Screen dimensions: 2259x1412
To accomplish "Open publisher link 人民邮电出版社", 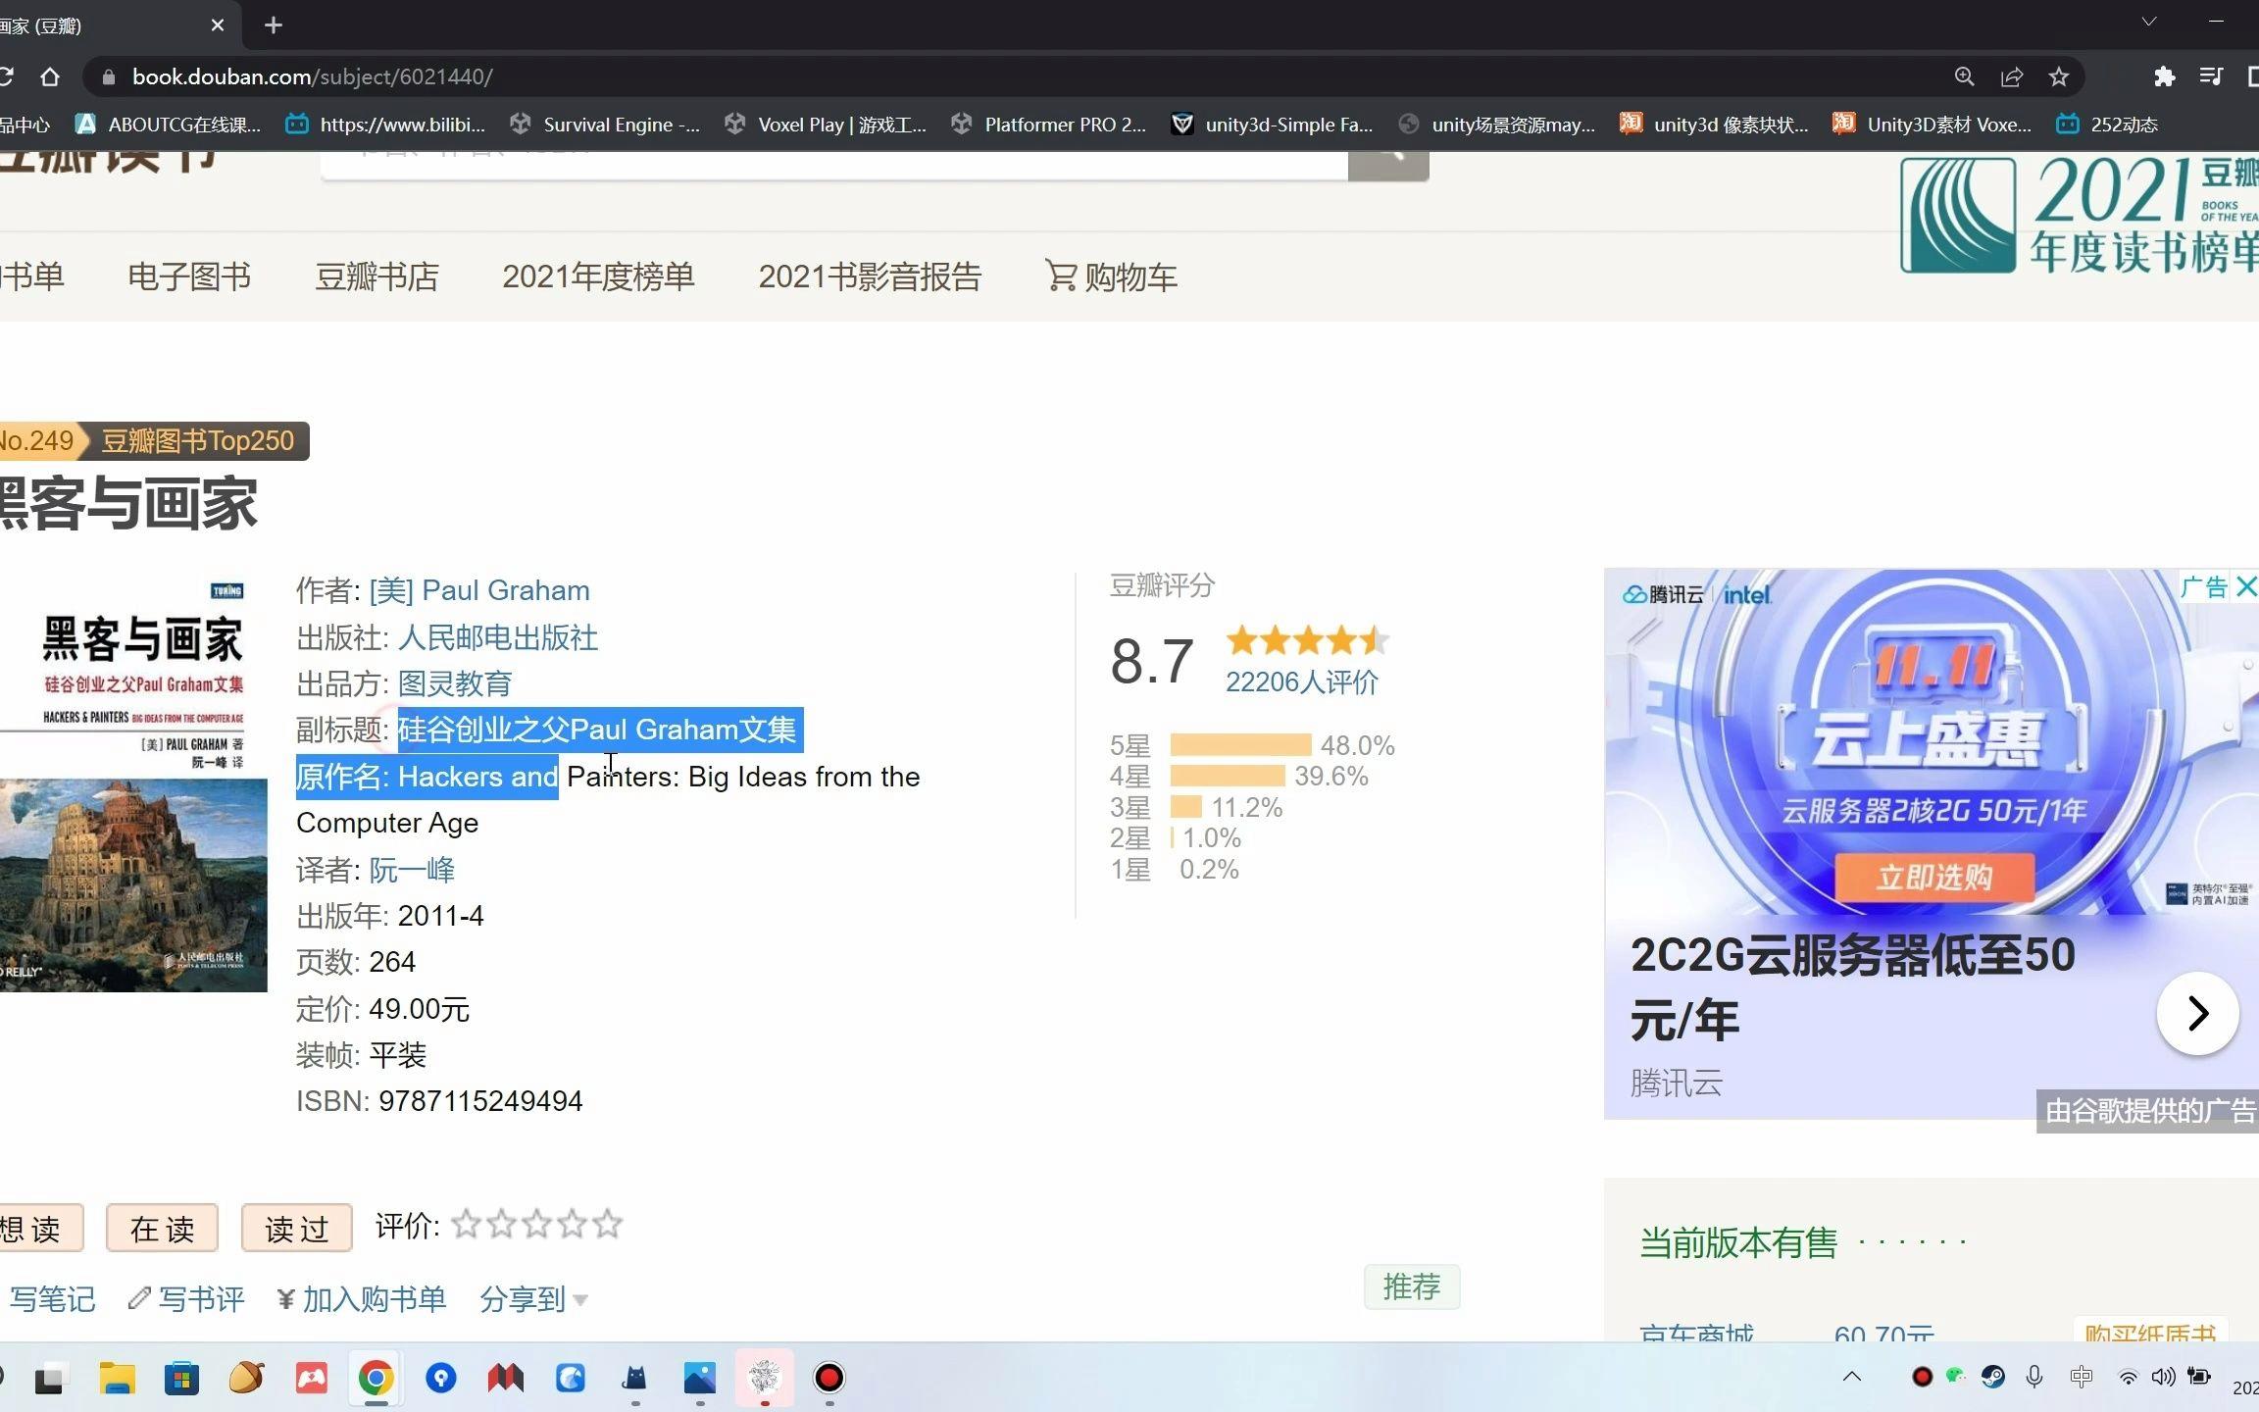I will (497, 637).
